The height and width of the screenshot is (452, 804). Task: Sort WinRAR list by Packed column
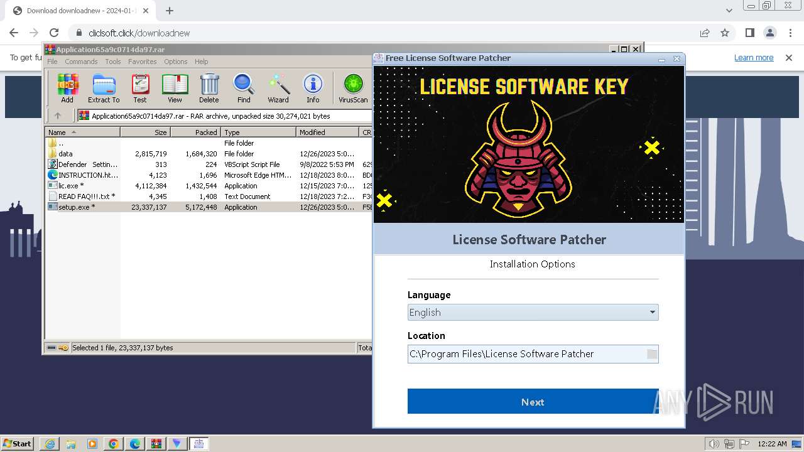195,132
